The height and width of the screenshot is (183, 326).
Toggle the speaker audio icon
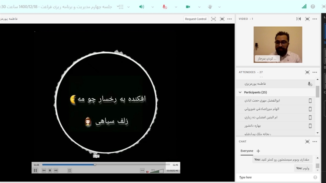[x=142, y=7]
